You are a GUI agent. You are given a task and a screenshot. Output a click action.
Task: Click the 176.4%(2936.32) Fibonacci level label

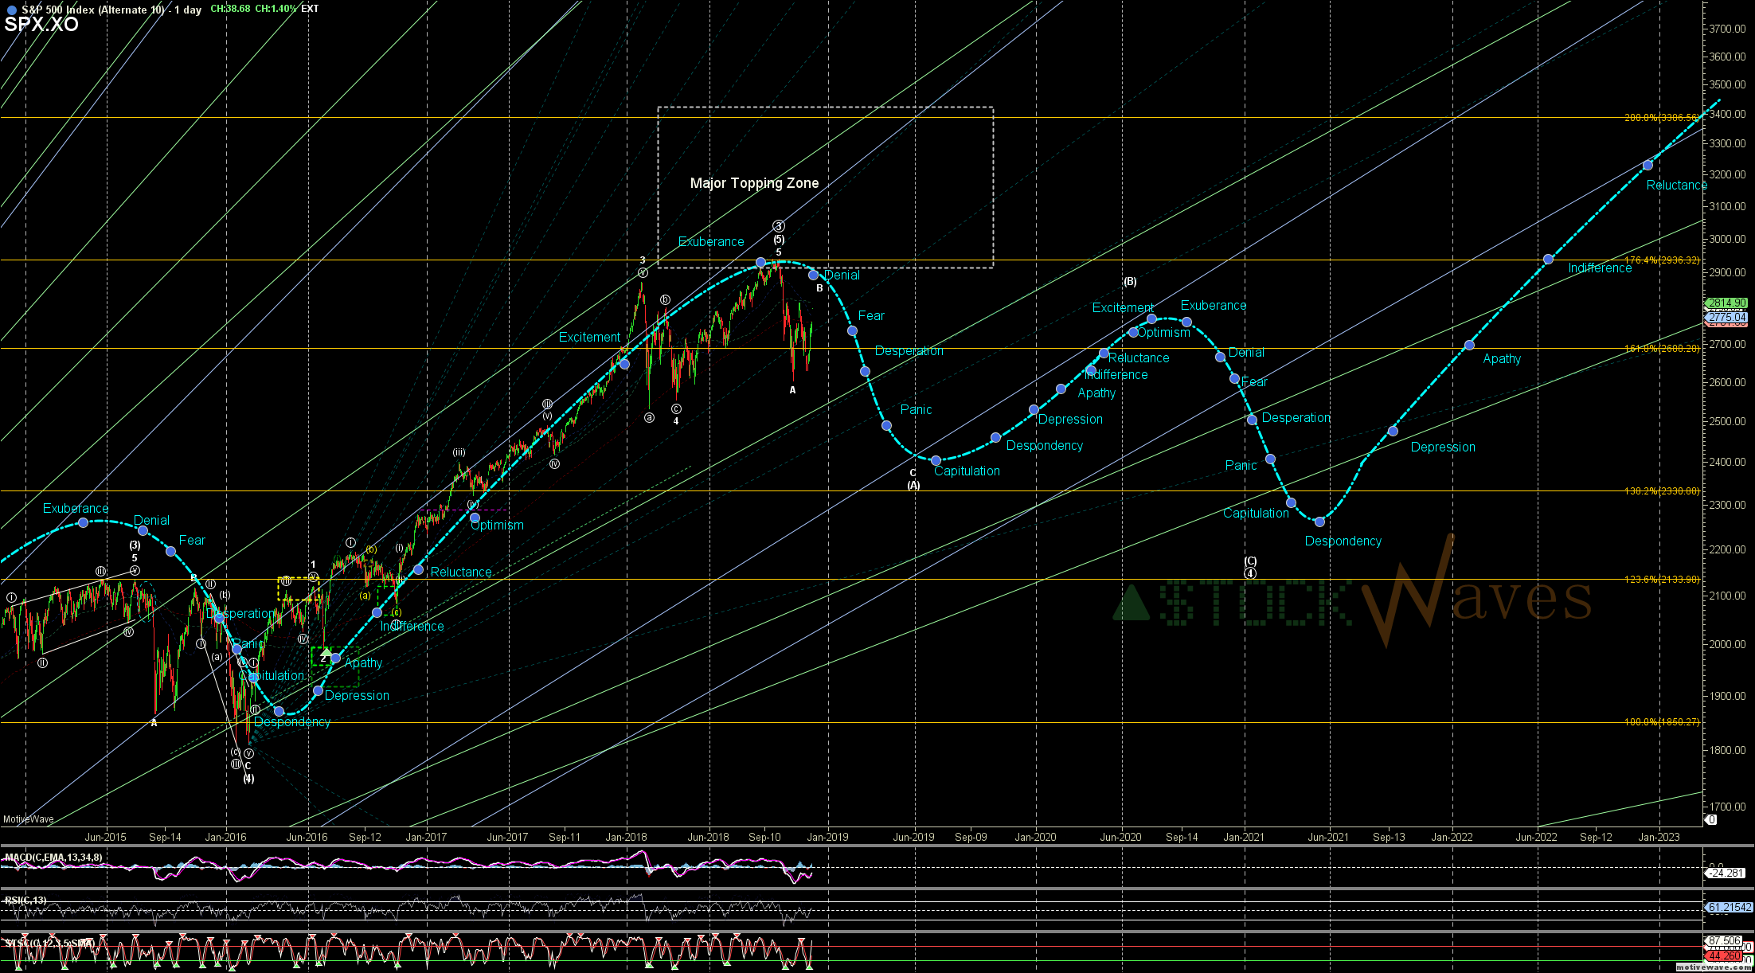click(x=1662, y=260)
